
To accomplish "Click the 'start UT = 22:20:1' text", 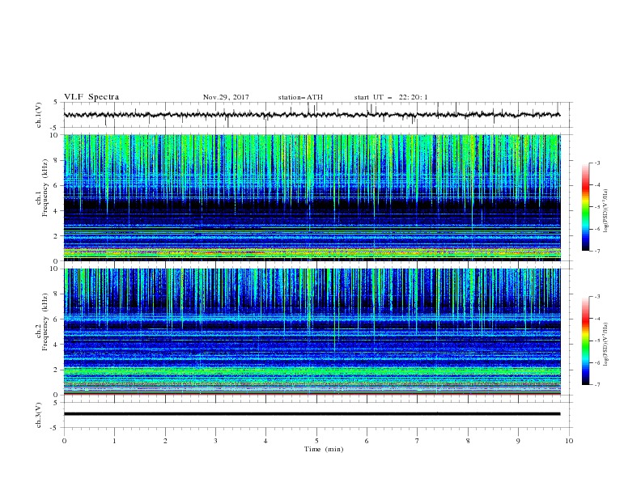I will coord(391,97).
